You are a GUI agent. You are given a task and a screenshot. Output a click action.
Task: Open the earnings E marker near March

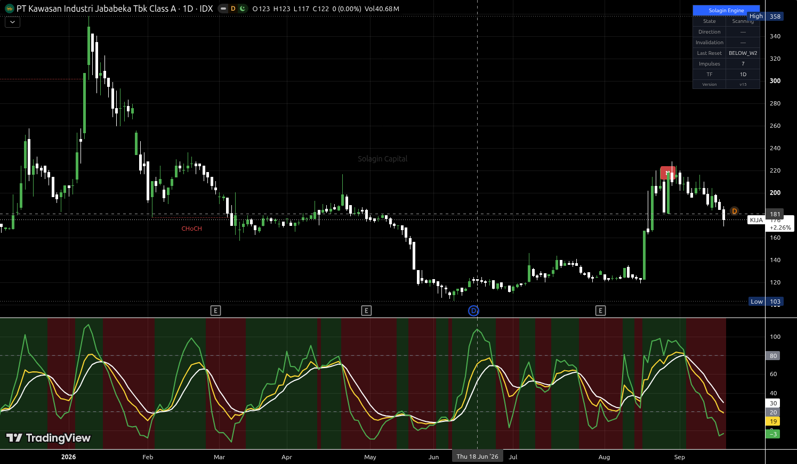[x=215, y=311]
